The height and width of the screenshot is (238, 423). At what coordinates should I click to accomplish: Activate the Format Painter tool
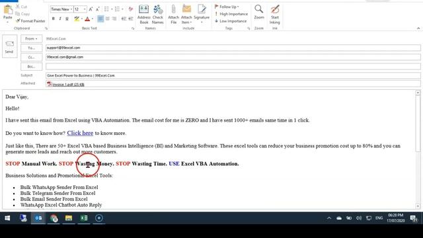(30, 20)
